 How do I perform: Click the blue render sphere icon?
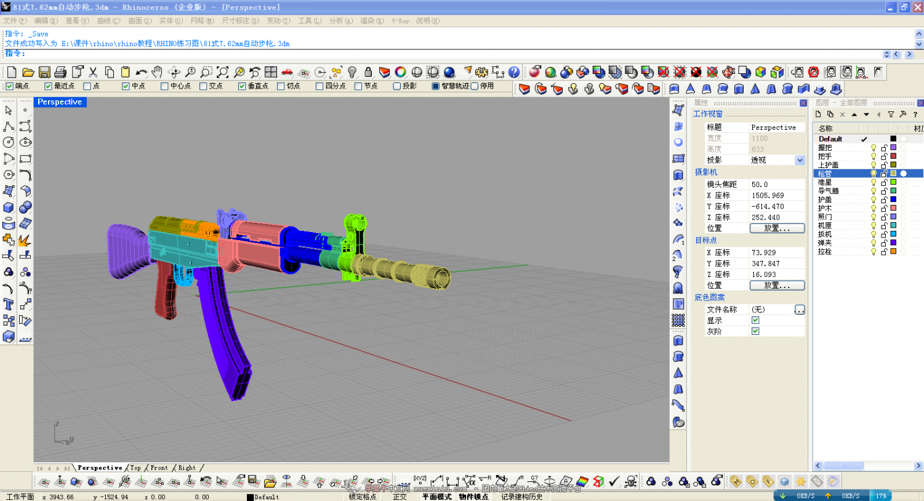449,72
